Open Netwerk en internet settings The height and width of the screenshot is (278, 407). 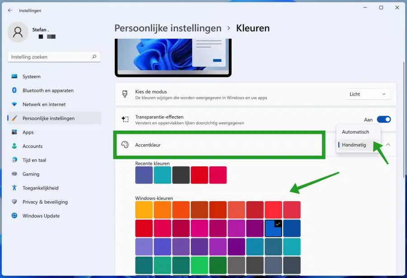[54, 104]
